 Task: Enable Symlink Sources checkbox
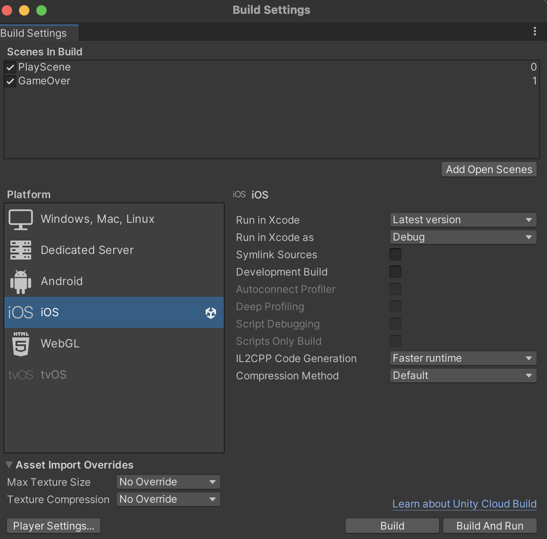tap(395, 254)
